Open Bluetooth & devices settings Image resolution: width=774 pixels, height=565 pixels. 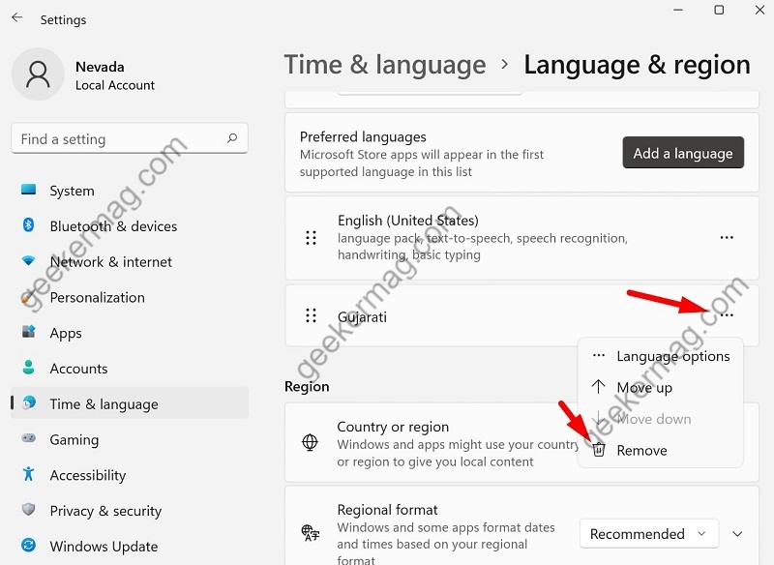click(130, 226)
